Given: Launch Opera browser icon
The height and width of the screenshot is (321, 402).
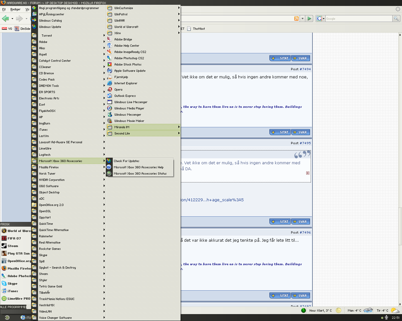Looking at the screenshot, I should (x=109, y=90).
